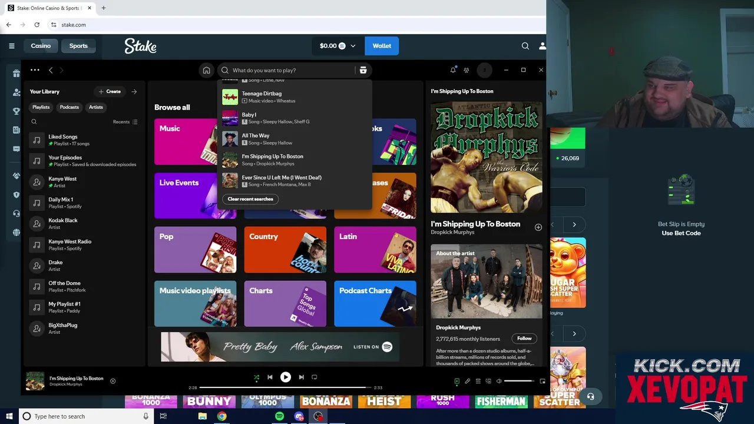Clear recent searches
This screenshot has width=754, height=424.
coord(250,199)
